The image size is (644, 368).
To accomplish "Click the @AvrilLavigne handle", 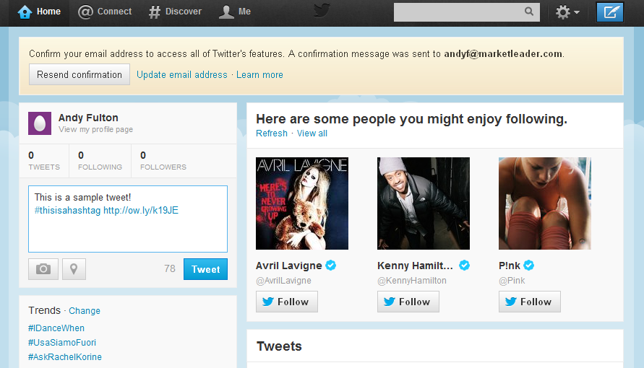I will (x=283, y=281).
